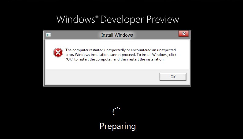Image resolution: width=243 pixels, height=139 pixels.
Task: Select the registered trademark symbol after Windows
Action: coord(97,17)
